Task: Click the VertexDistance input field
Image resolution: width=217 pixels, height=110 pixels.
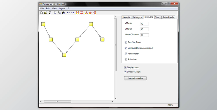Action: coord(144,35)
